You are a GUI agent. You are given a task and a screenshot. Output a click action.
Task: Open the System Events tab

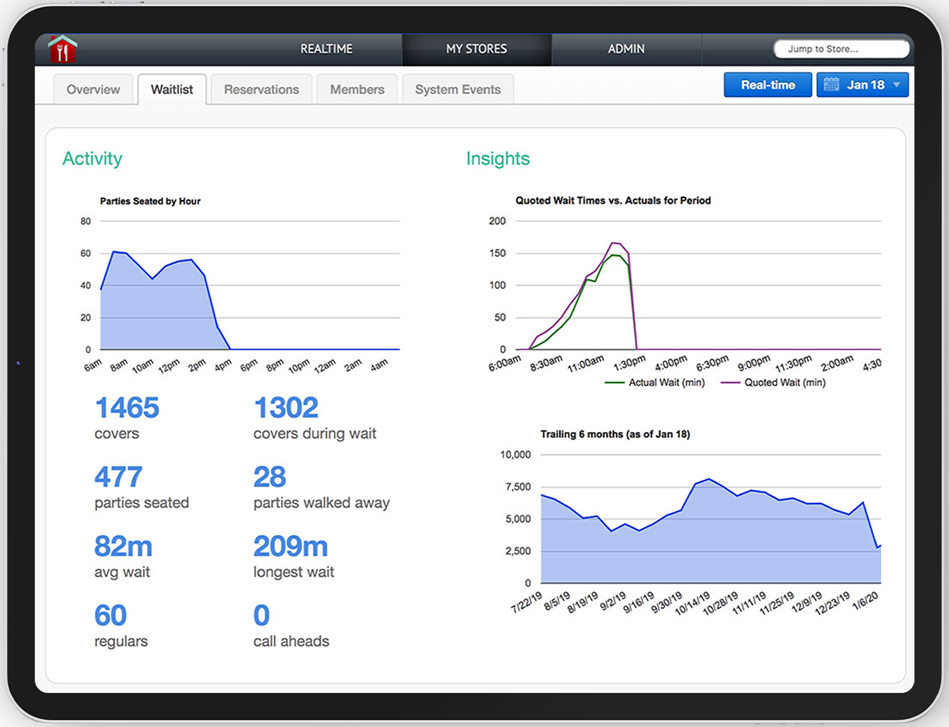point(458,89)
